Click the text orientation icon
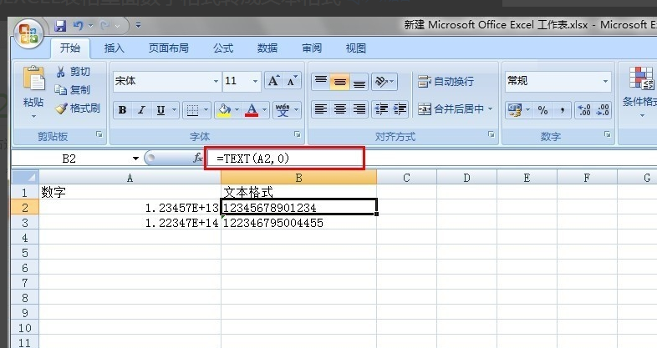Viewport: 657px width, 348px height. coord(381,82)
